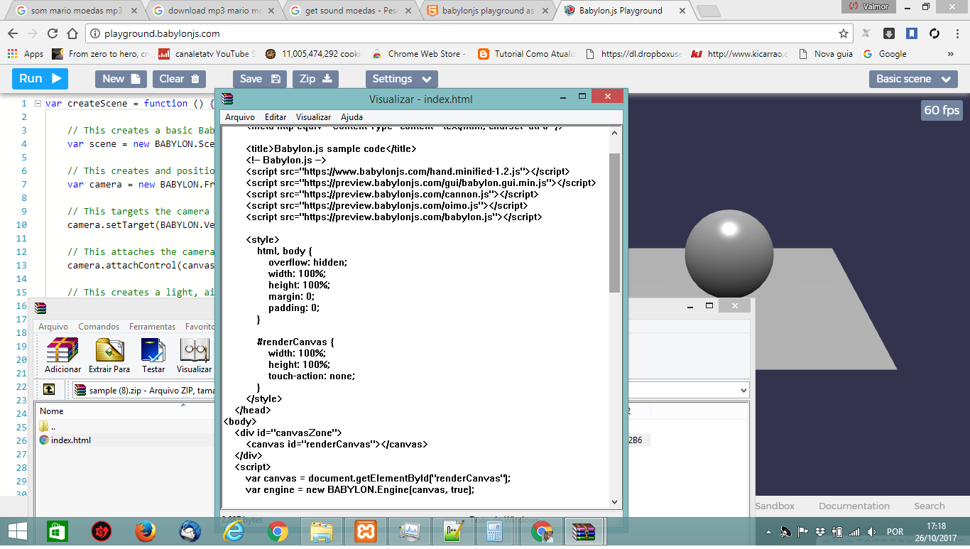
Task: Click the 60 fps counter badge
Action: tap(942, 110)
